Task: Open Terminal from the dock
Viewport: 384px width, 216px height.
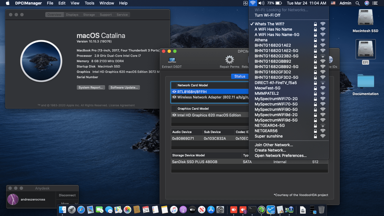Action: coord(252,210)
